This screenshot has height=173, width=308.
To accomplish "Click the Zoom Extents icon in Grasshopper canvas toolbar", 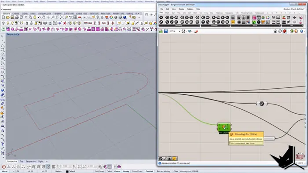I will pos(183,31).
